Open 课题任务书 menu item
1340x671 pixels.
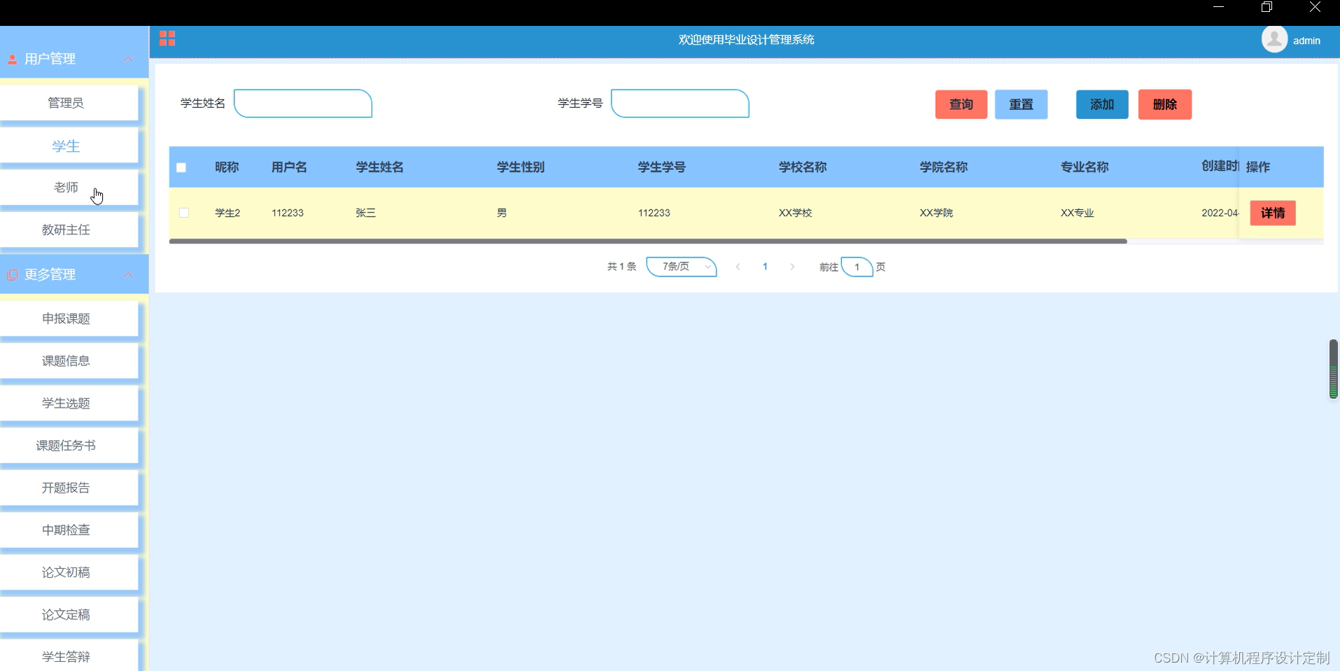tap(69, 445)
